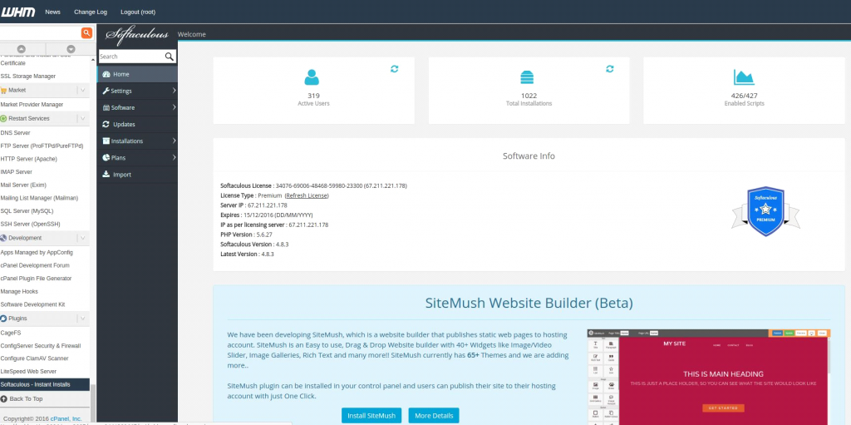The height and width of the screenshot is (425, 851).
Task: Click the Updates refresh icon
Action: 106,125
